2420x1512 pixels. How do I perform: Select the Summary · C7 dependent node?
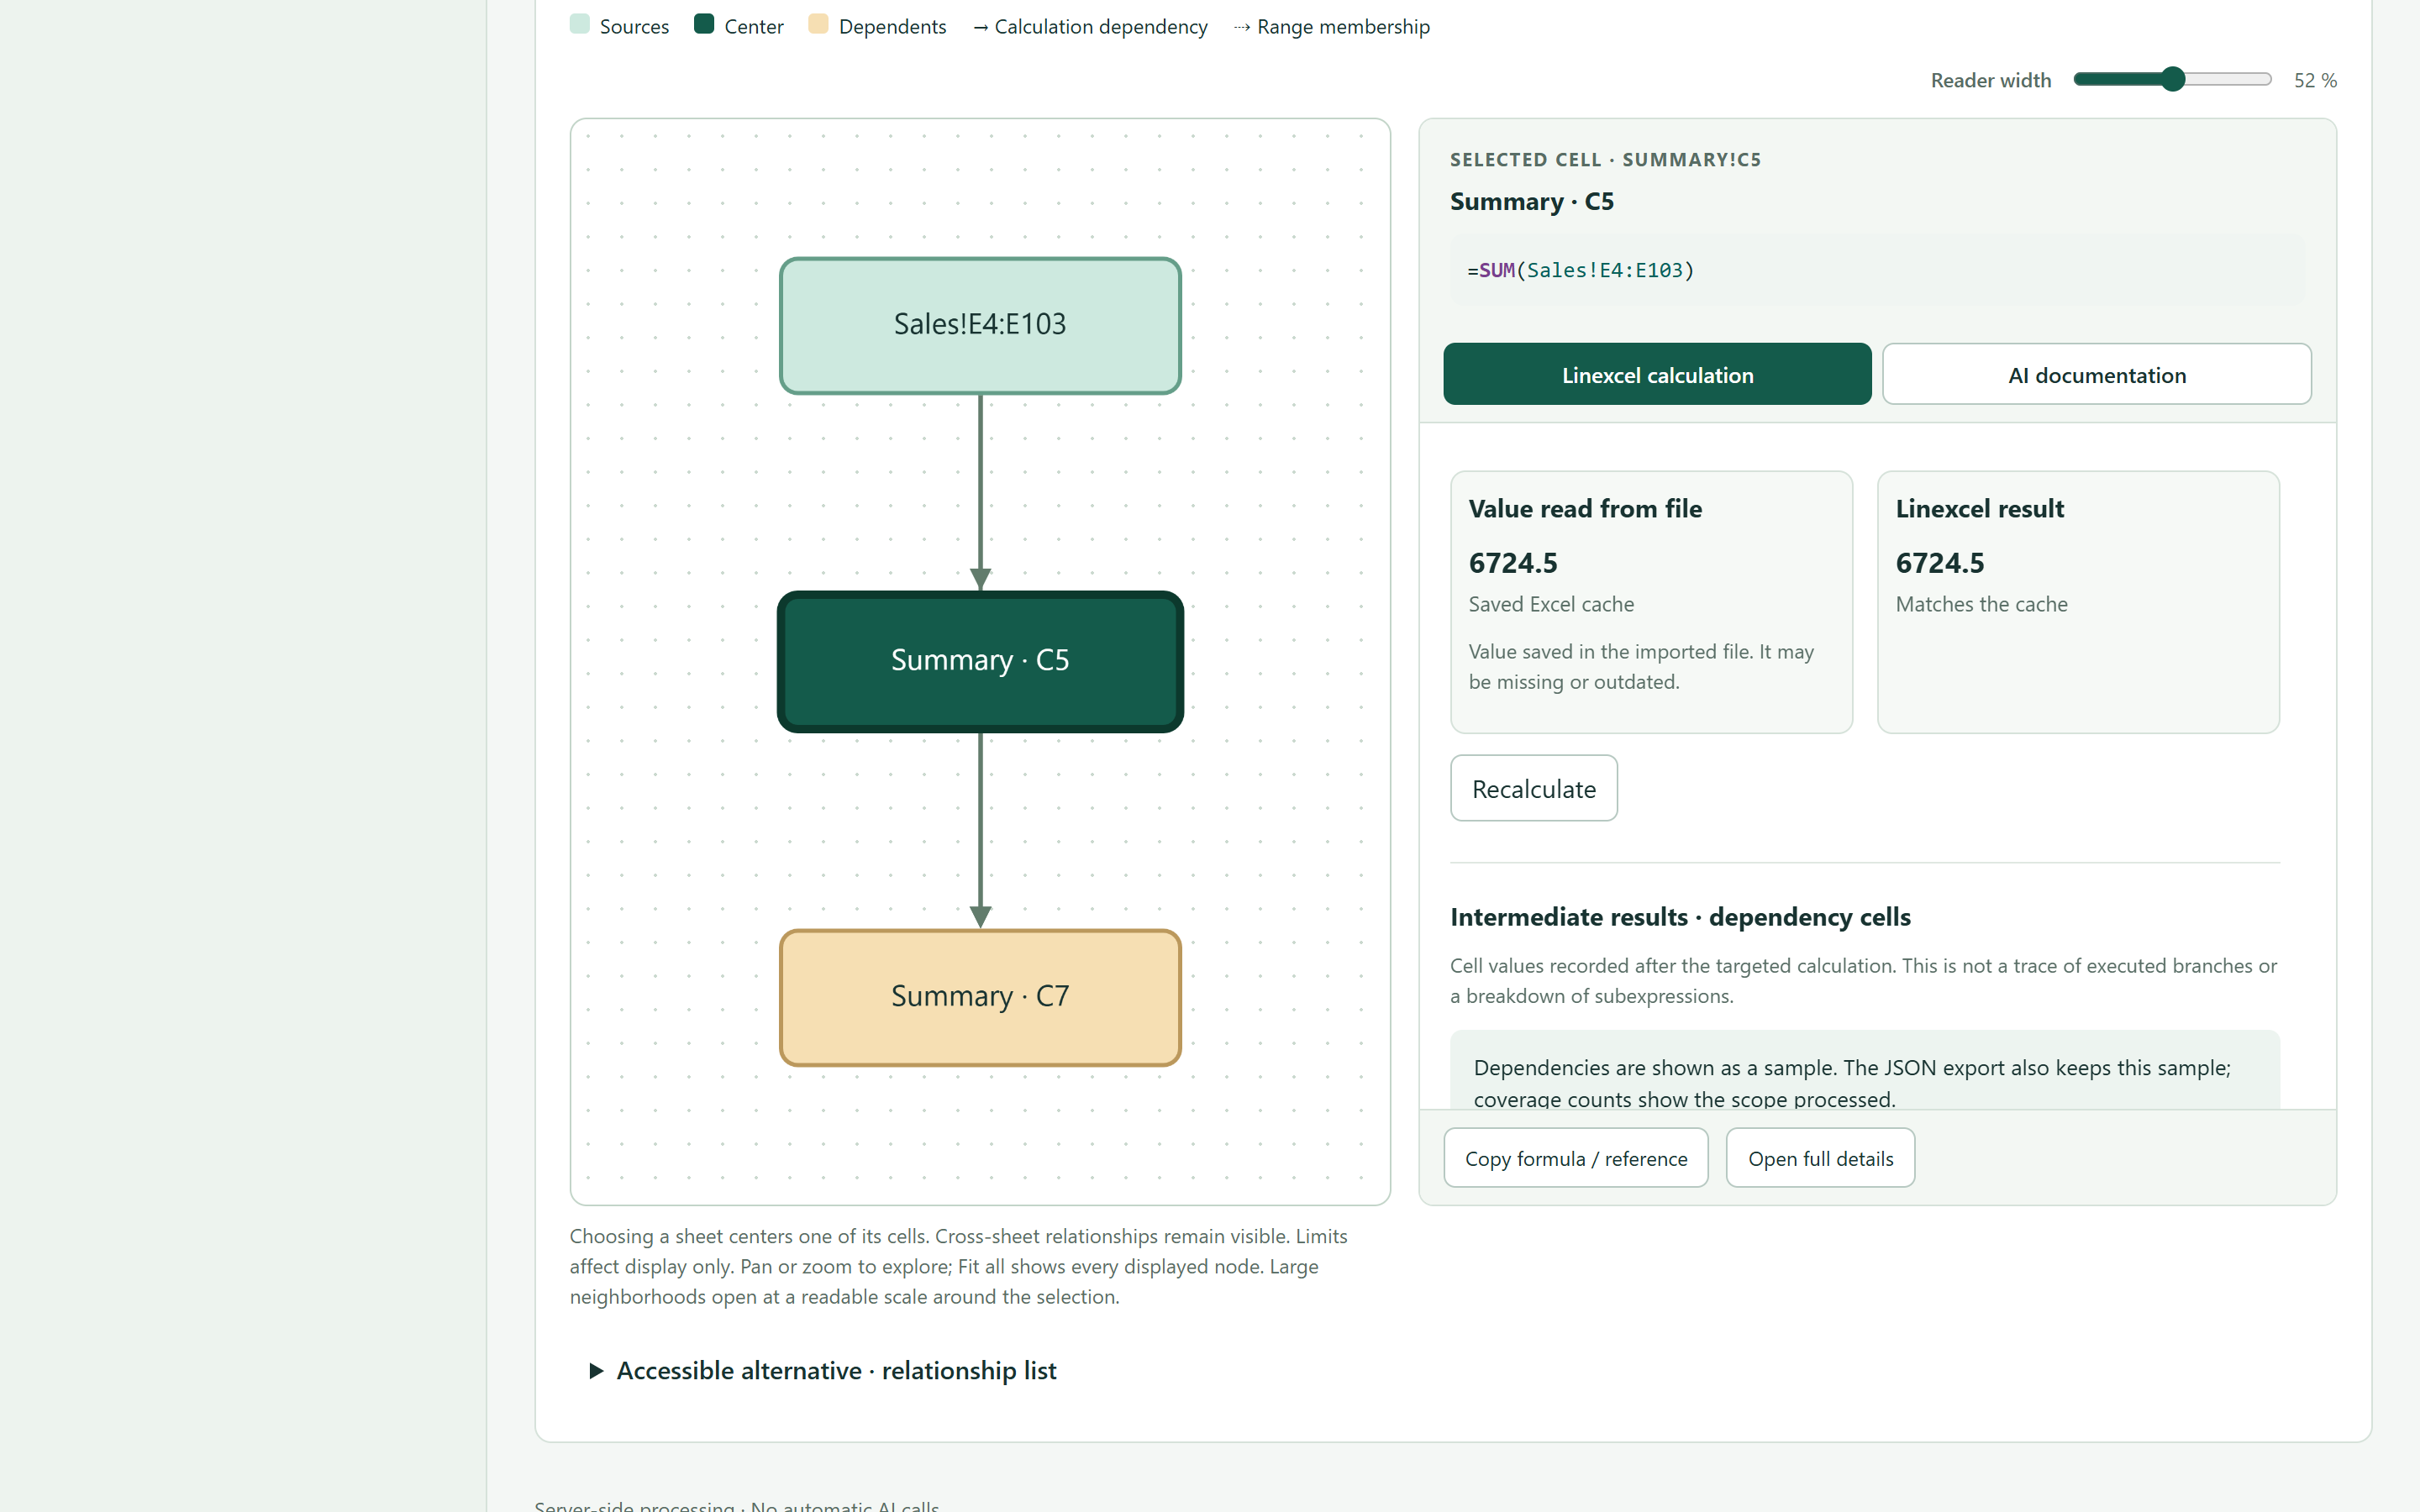point(980,997)
